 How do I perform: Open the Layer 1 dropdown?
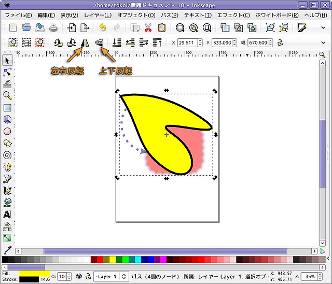click(x=111, y=276)
